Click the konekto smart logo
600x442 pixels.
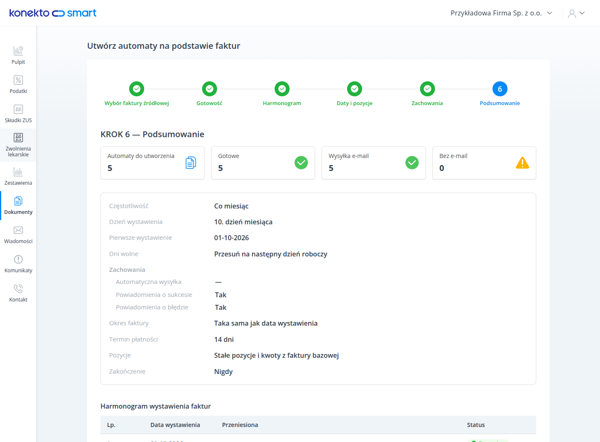click(53, 13)
